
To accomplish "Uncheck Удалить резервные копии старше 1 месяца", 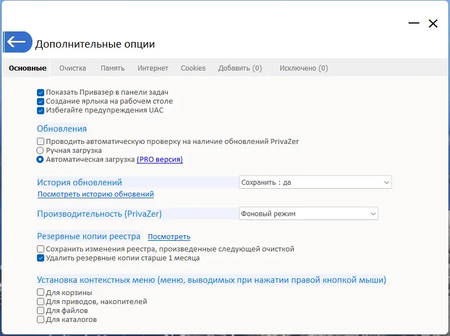I will pyautogui.click(x=40, y=258).
